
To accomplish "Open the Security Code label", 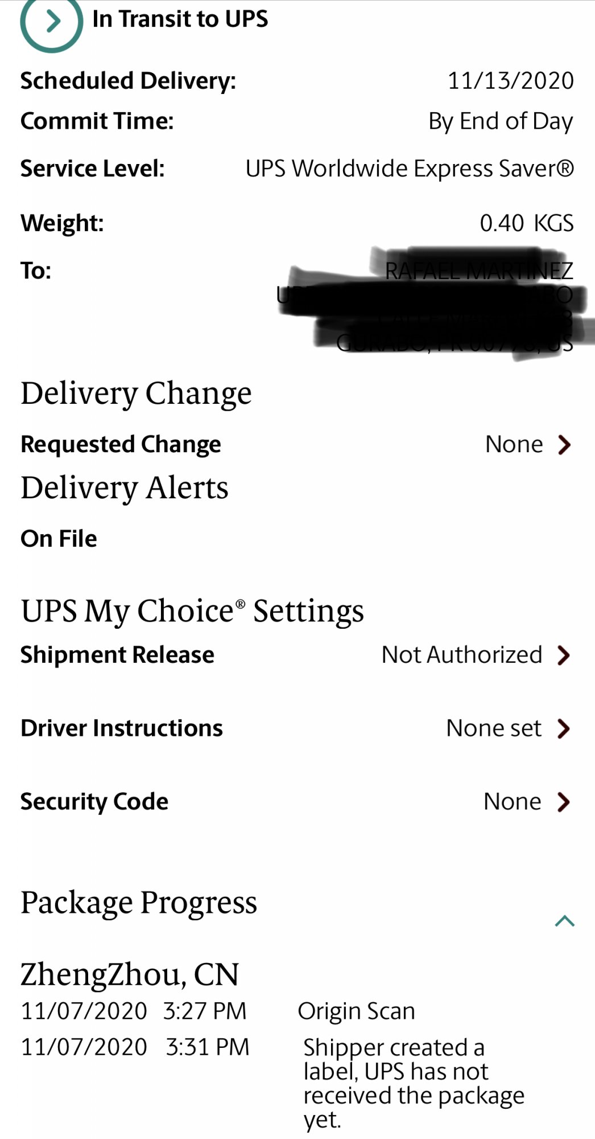I will coord(94,802).
